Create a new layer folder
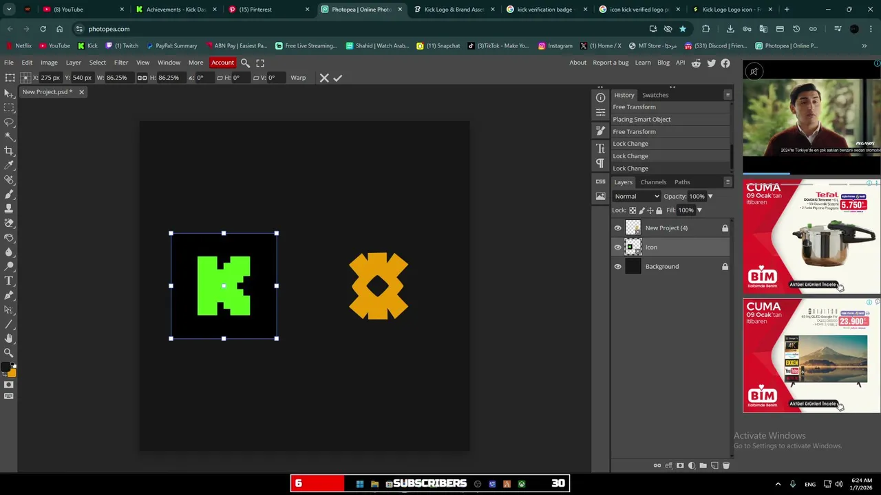Screen dimensions: 881x495 [703, 465]
